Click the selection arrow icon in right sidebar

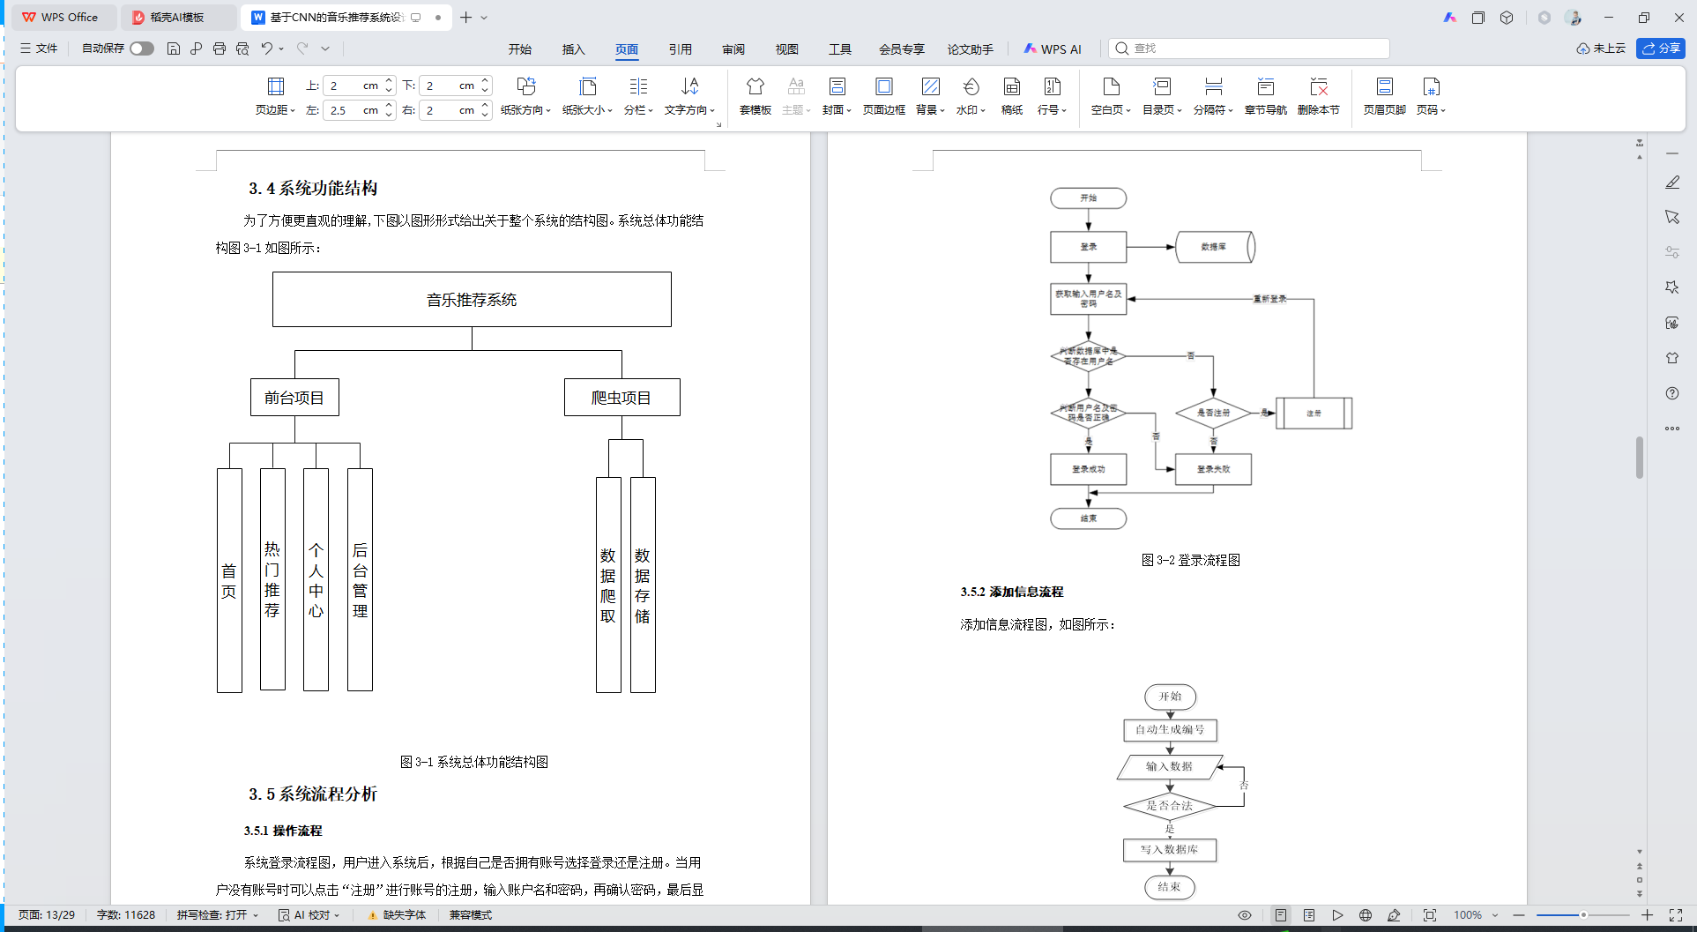1672,217
